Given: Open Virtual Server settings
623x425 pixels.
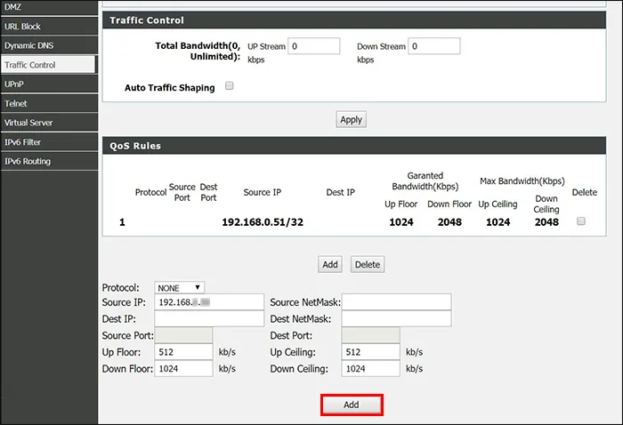Looking at the screenshot, I should (x=49, y=123).
